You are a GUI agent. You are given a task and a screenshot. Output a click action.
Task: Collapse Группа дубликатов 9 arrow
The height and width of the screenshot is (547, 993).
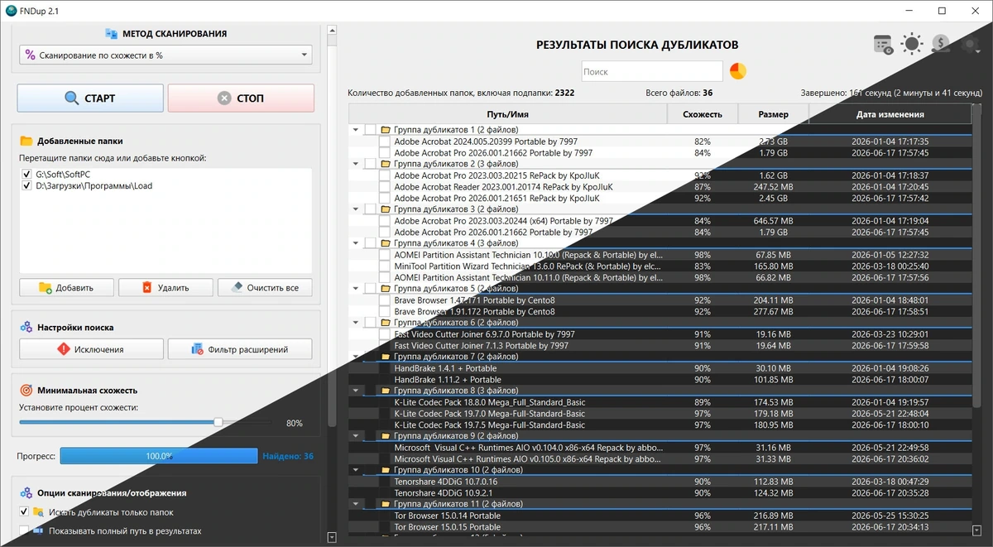click(x=356, y=435)
